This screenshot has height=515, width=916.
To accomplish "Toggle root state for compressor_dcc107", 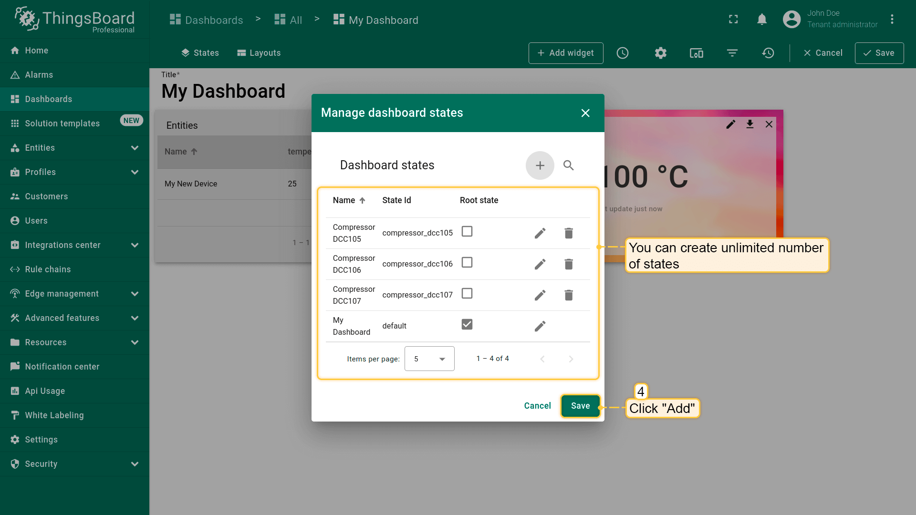I will (467, 294).
